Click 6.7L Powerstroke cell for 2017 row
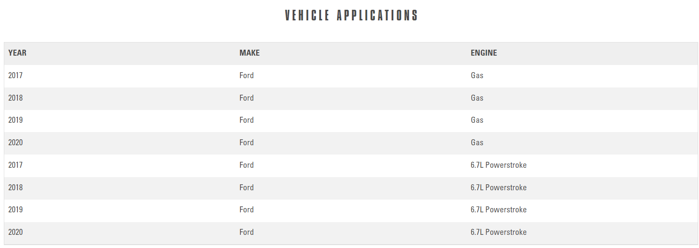Image resolution: width=699 pixels, height=248 pixels. [499, 165]
